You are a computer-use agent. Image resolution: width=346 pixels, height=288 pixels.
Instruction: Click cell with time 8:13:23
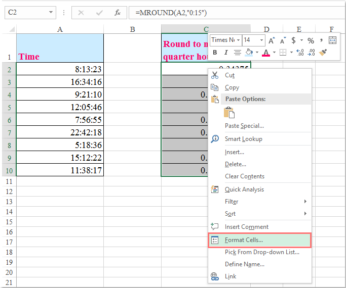pos(60,69)
